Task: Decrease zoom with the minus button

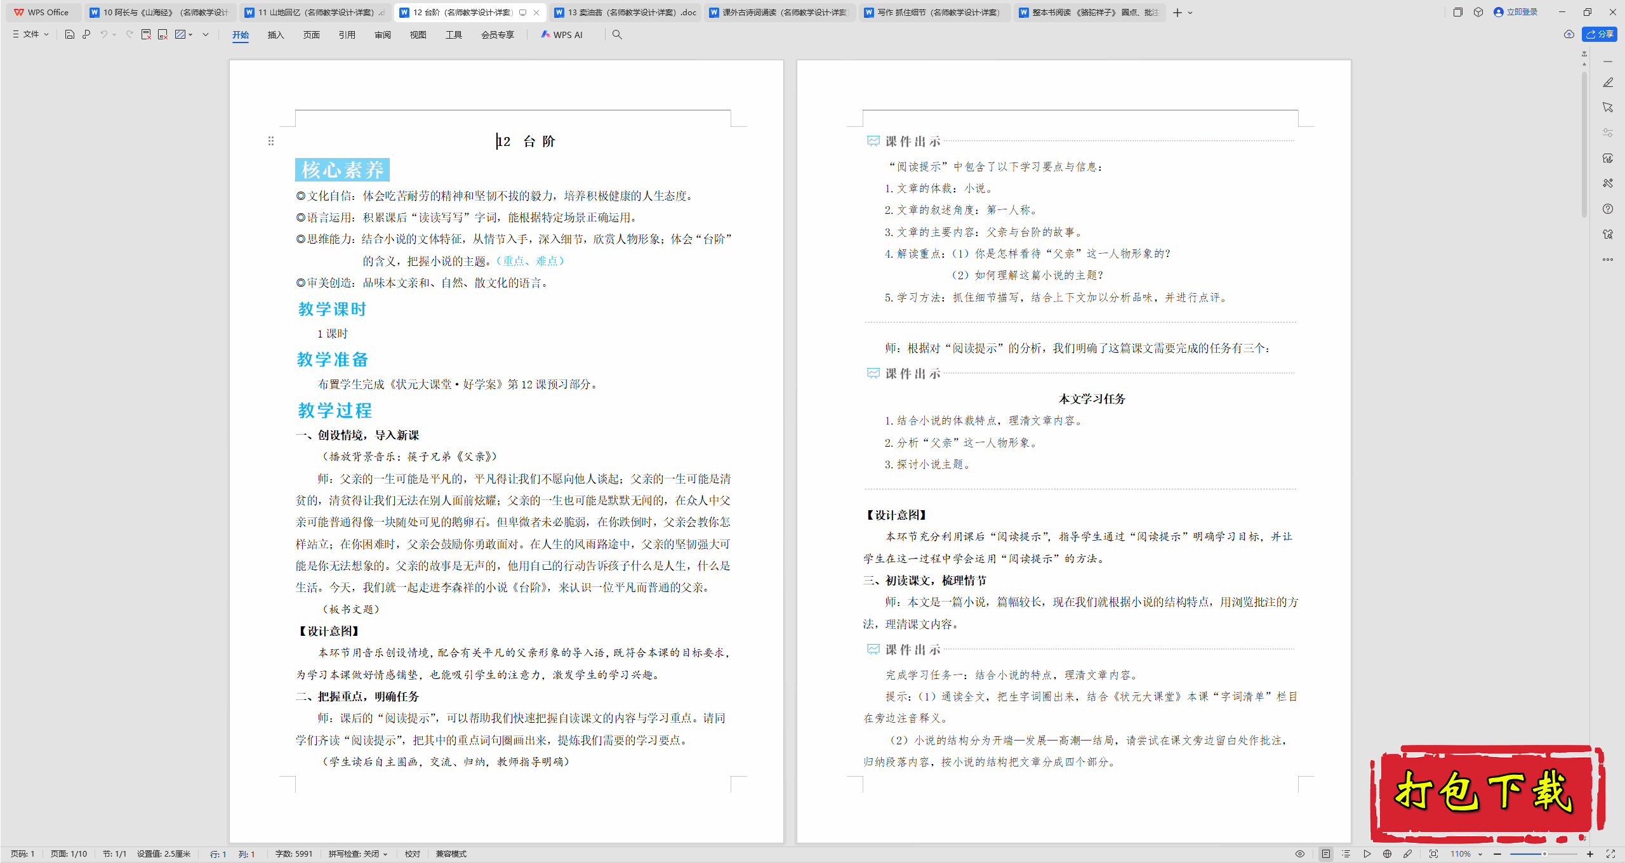Action: [x=1497, y=854]
